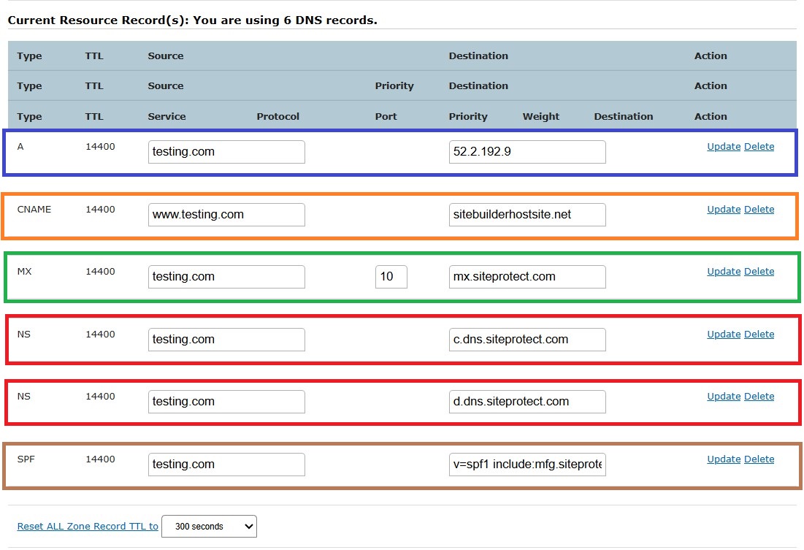Image resolution: width=804 pixels, height=550 pixels.
Task: Delete the A record 52.2.192.9
Action: pos(759,147)
